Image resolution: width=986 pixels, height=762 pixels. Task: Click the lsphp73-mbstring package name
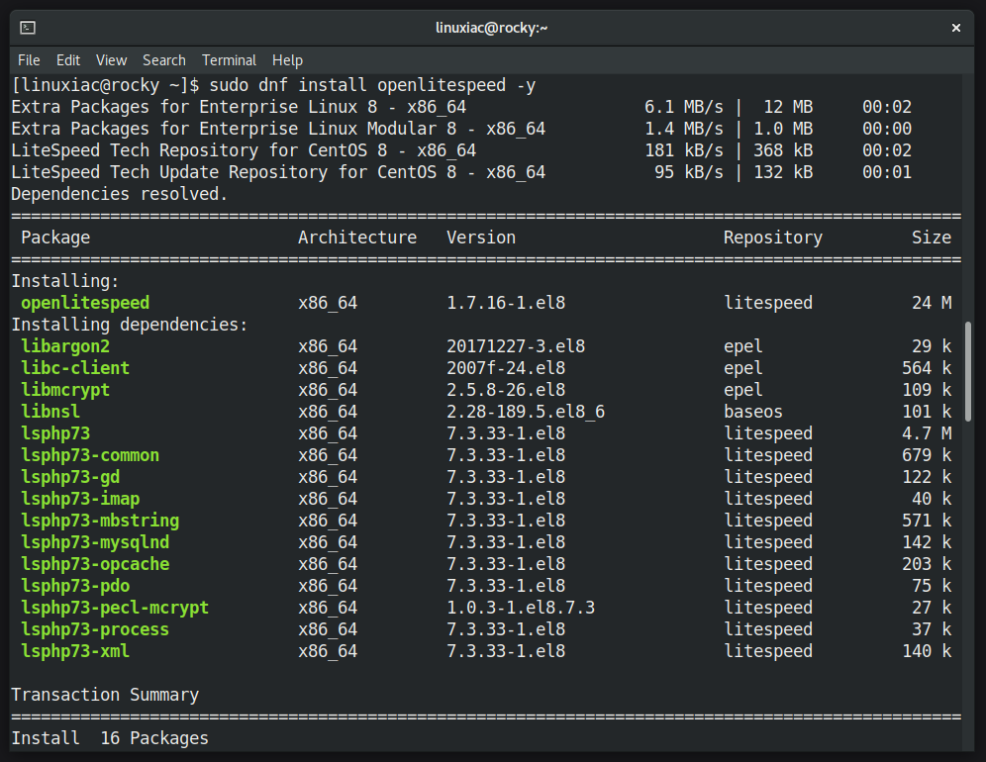pyautogui.click(x=100, y=521)
